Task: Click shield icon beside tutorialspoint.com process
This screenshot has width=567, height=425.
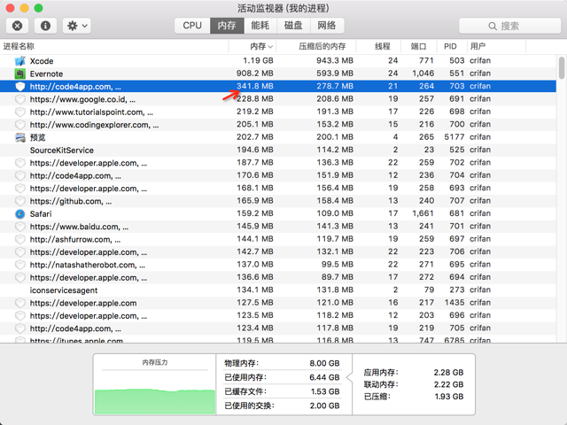Action: (20, 112)
